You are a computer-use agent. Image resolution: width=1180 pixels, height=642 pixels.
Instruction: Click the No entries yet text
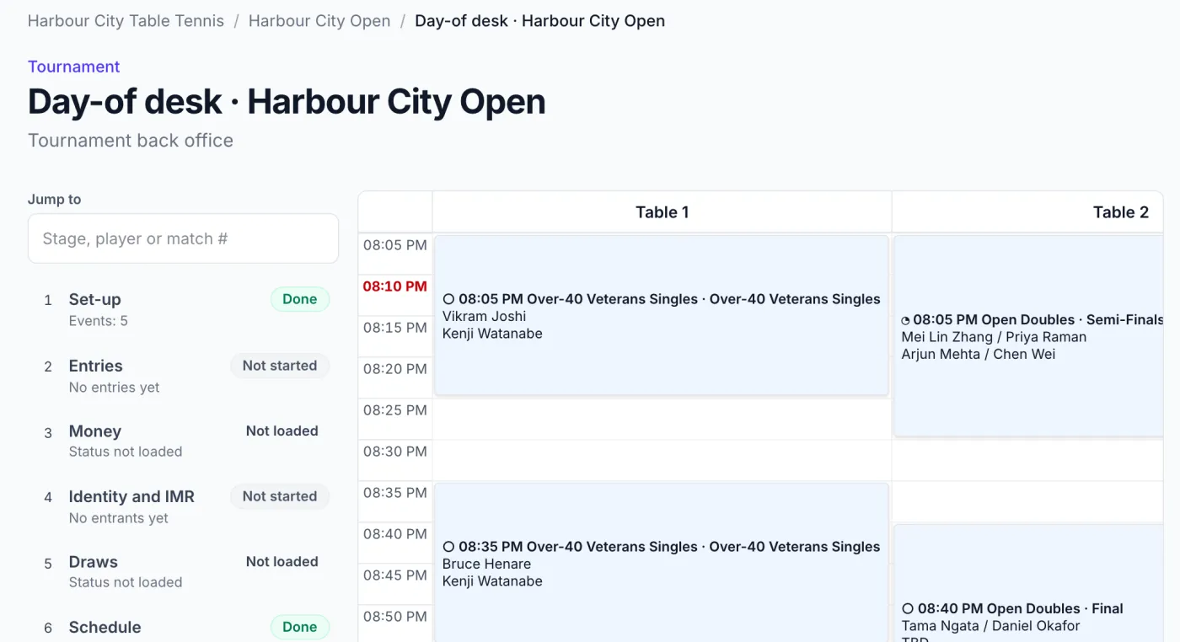[x=115, y=388]
